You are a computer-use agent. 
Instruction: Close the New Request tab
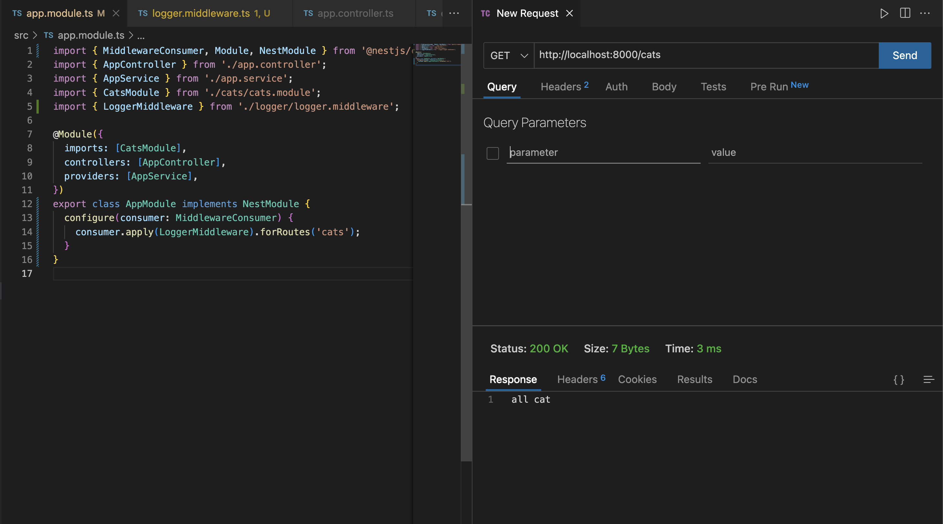[x=570, y=14]
